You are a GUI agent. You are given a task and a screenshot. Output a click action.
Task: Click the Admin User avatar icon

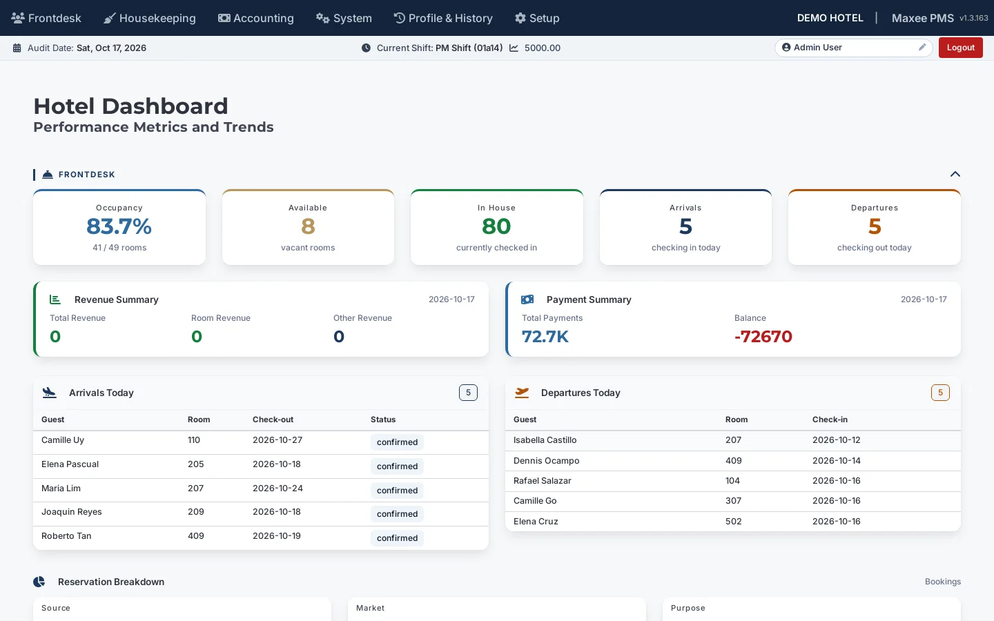click(x=786, y=48)
